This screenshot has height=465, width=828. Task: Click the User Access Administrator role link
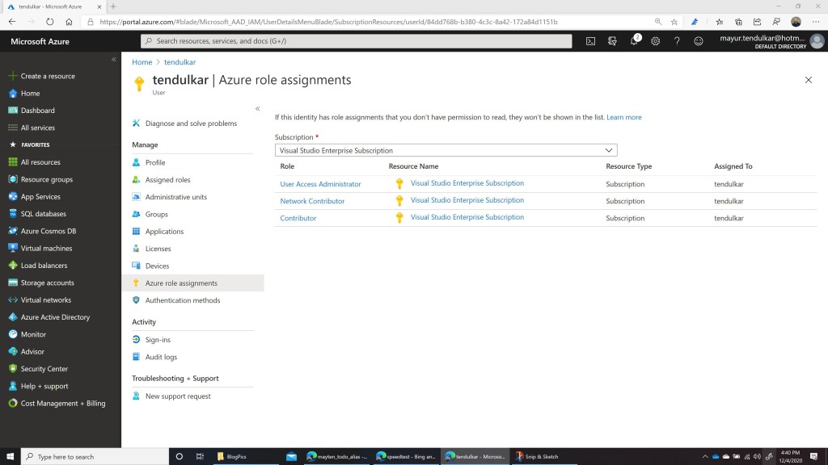320,184
